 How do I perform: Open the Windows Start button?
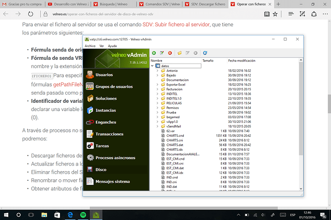pos(6,215)
